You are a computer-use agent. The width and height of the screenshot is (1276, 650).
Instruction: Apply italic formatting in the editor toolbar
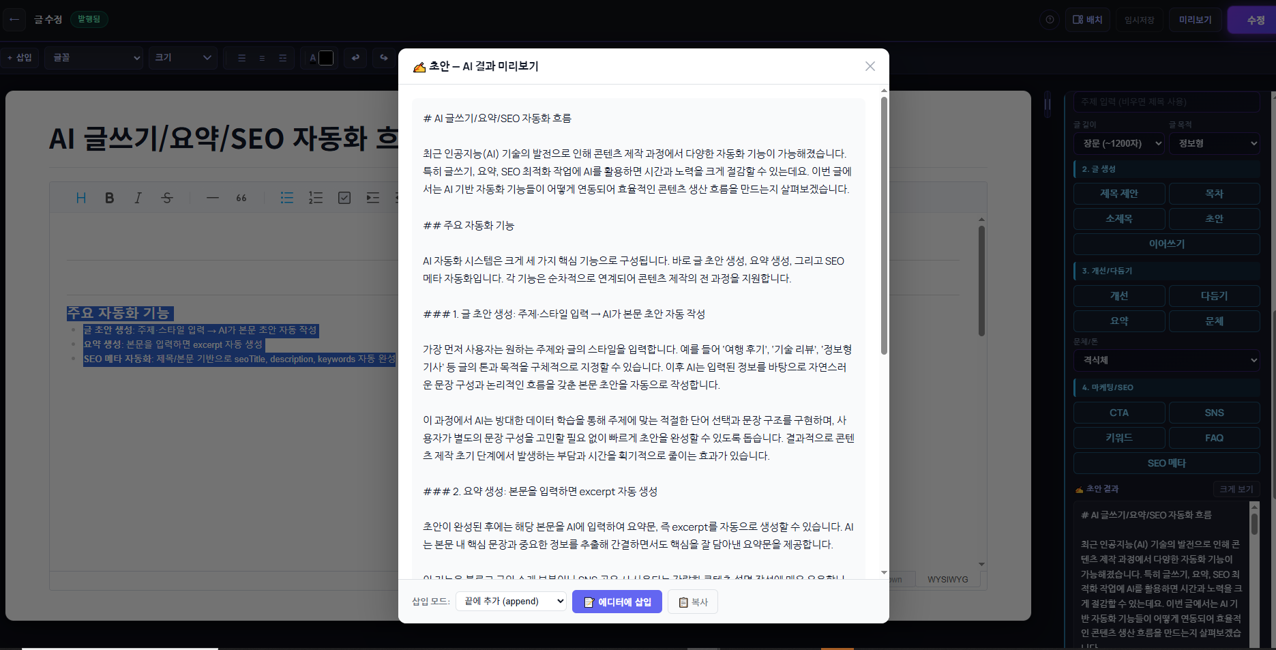[138, 198]
